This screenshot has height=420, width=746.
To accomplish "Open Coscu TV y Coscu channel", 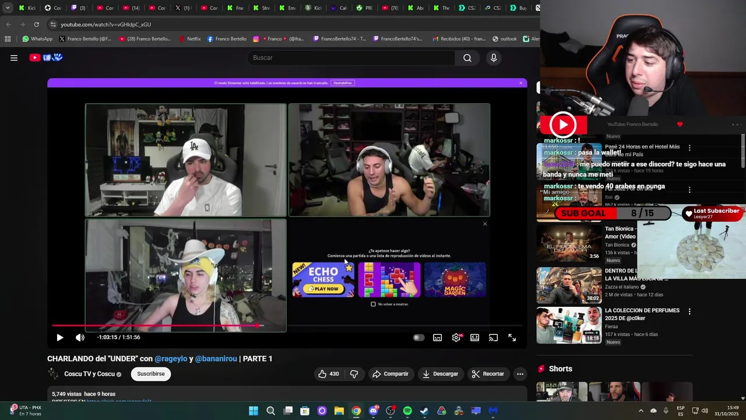I will pos(89,374).
